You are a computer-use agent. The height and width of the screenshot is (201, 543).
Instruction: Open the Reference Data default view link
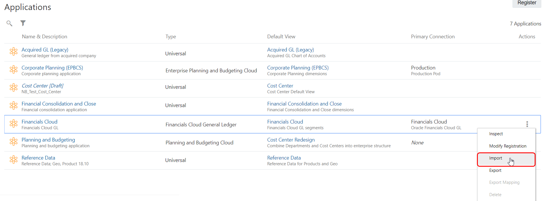pos(284,158)
